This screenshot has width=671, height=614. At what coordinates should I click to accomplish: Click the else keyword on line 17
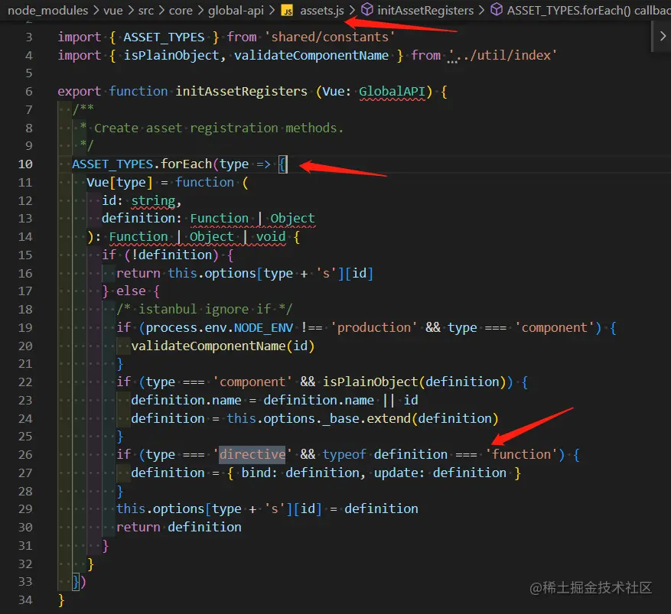click(x=131, y=291)
